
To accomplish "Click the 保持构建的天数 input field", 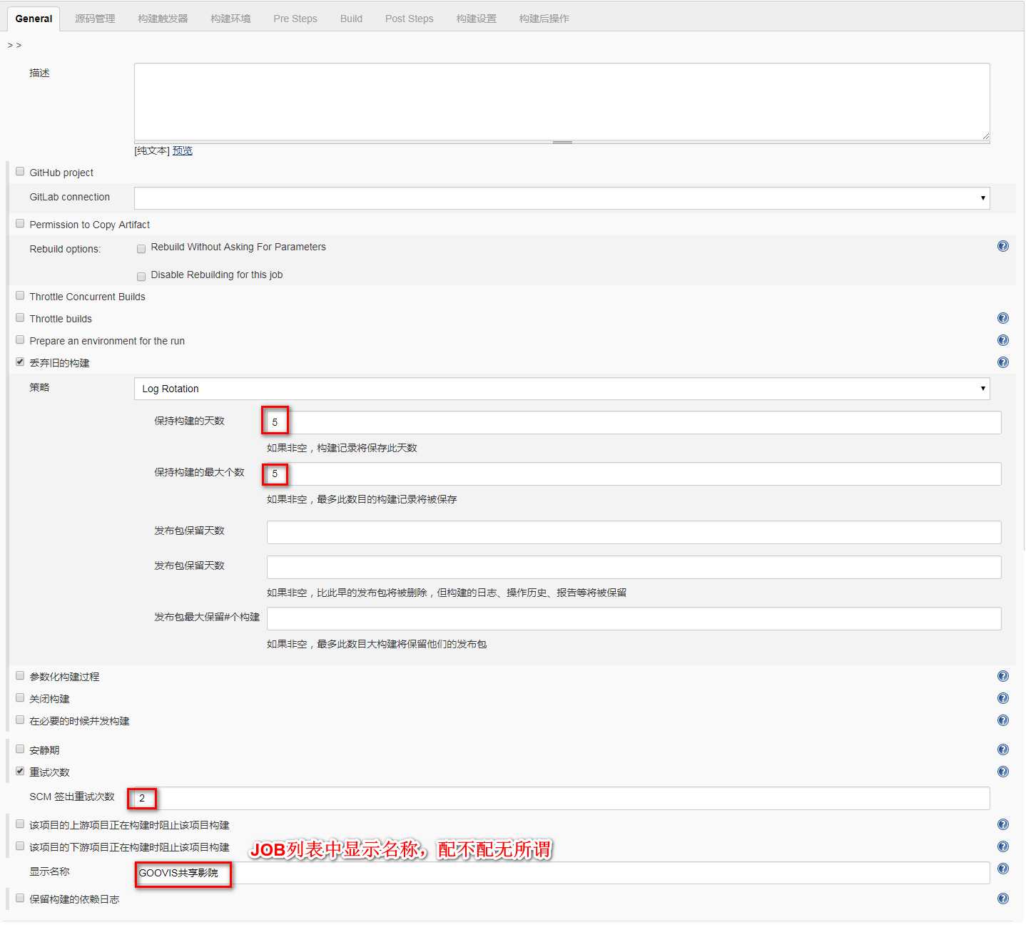I will point(634,422).
